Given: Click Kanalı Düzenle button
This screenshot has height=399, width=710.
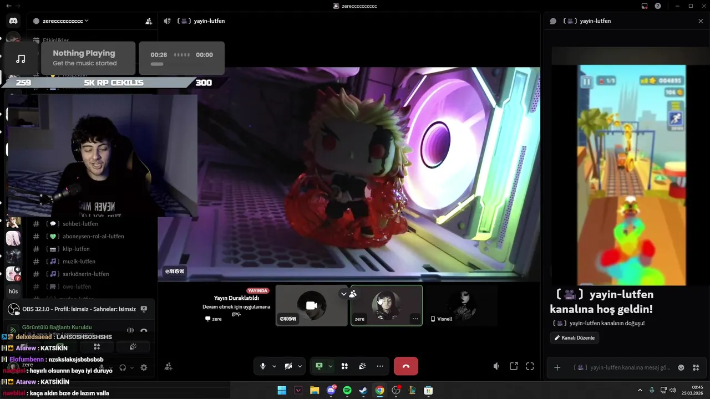Looking at the screenshot, I should pyautogui.click(x=574, y=337).
